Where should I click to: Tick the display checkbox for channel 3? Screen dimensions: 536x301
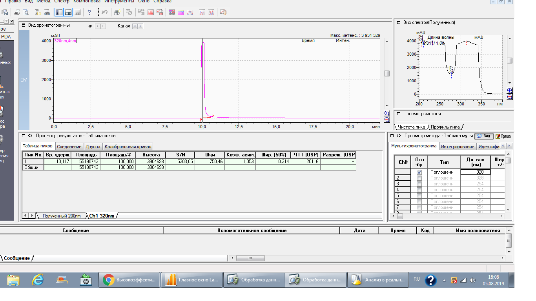(x=419, y=184)
